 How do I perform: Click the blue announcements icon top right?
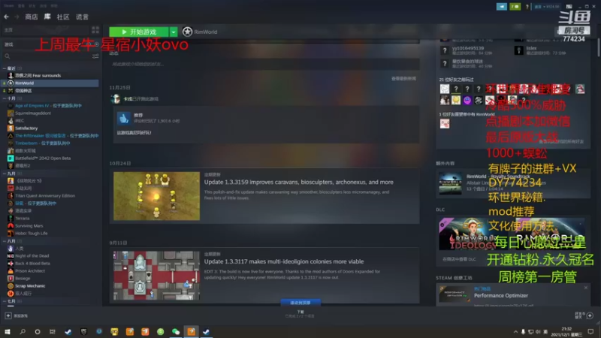502,7
